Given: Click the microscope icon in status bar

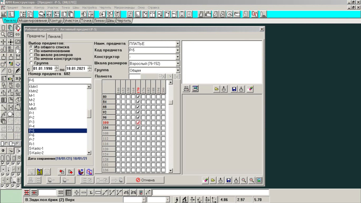Looking at the screenshot, I should tap(185, 200).
